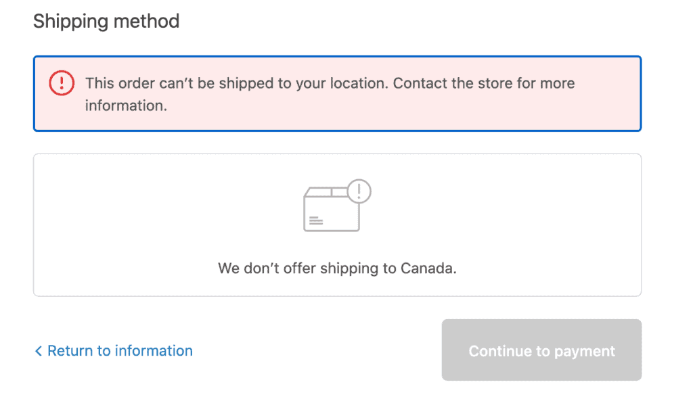
Task: Click 'your location' in the error message
Action: click(x=342, y=83)
